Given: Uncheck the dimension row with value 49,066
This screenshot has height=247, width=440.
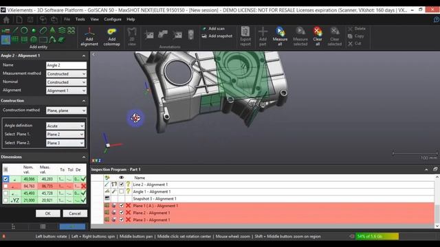Looking at the screenshot, I should pyautogui.click(x=5, y=179).
